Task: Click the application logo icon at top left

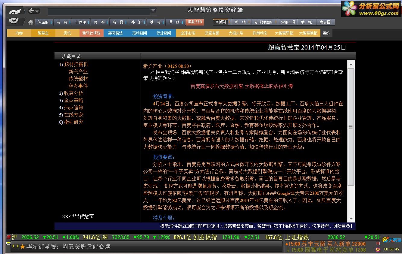Action: [14, 16]
